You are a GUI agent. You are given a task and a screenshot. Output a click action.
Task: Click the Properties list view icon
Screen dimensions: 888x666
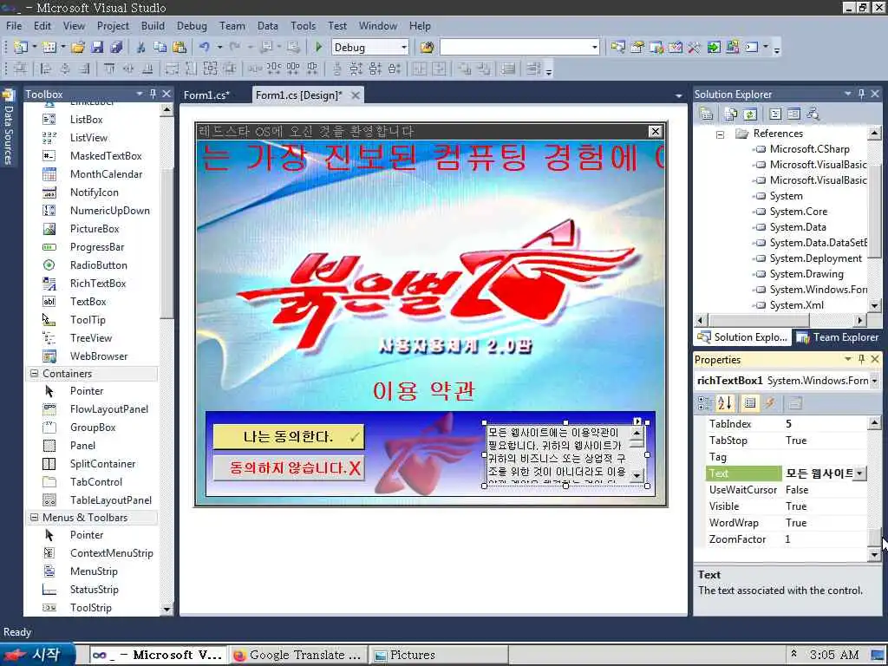[x=750, y=403]
